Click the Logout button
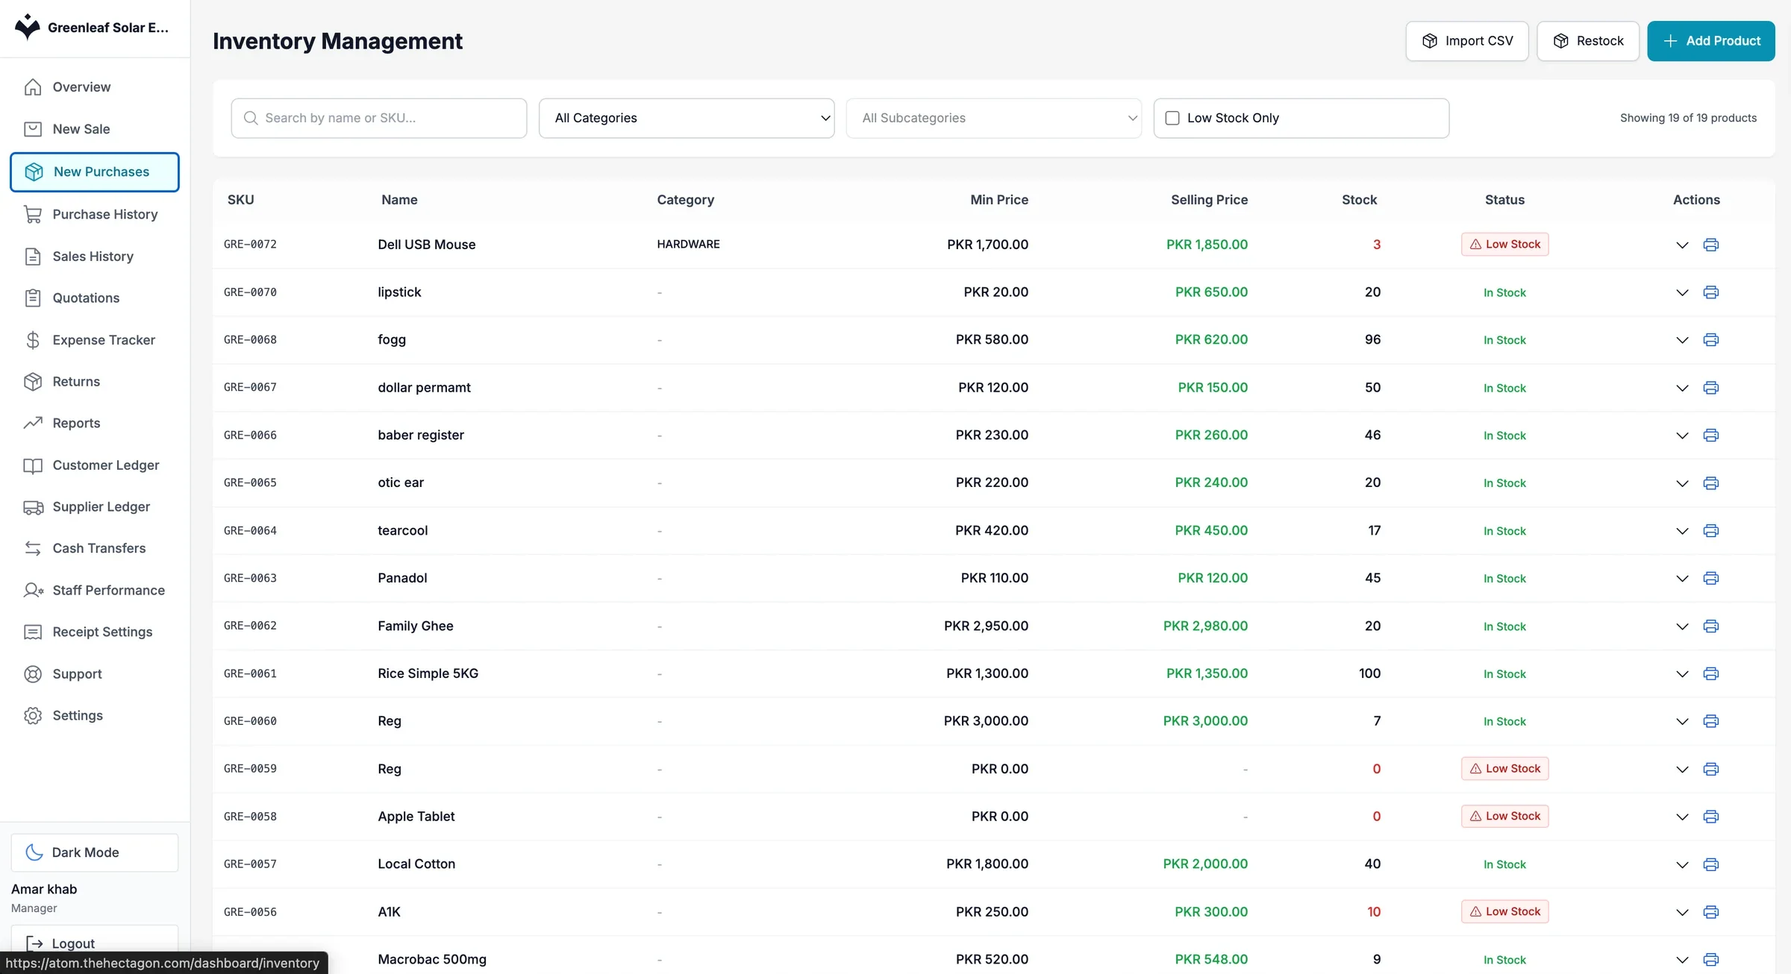Viewport: 1791px width, 974px height. tap(95, 943)
